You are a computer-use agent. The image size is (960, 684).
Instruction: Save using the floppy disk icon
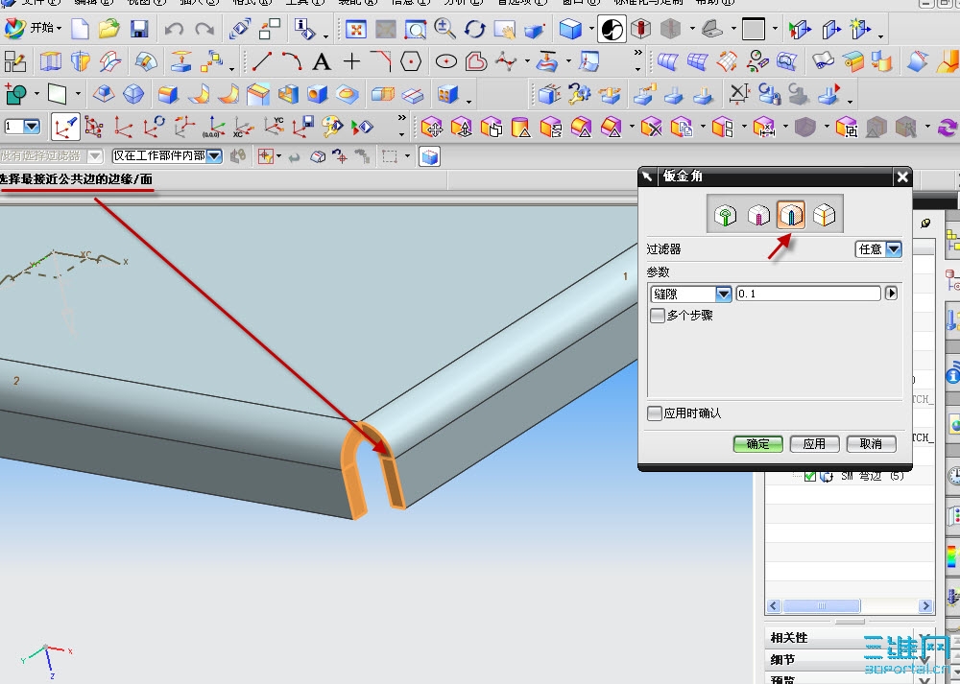click(139, 29)
